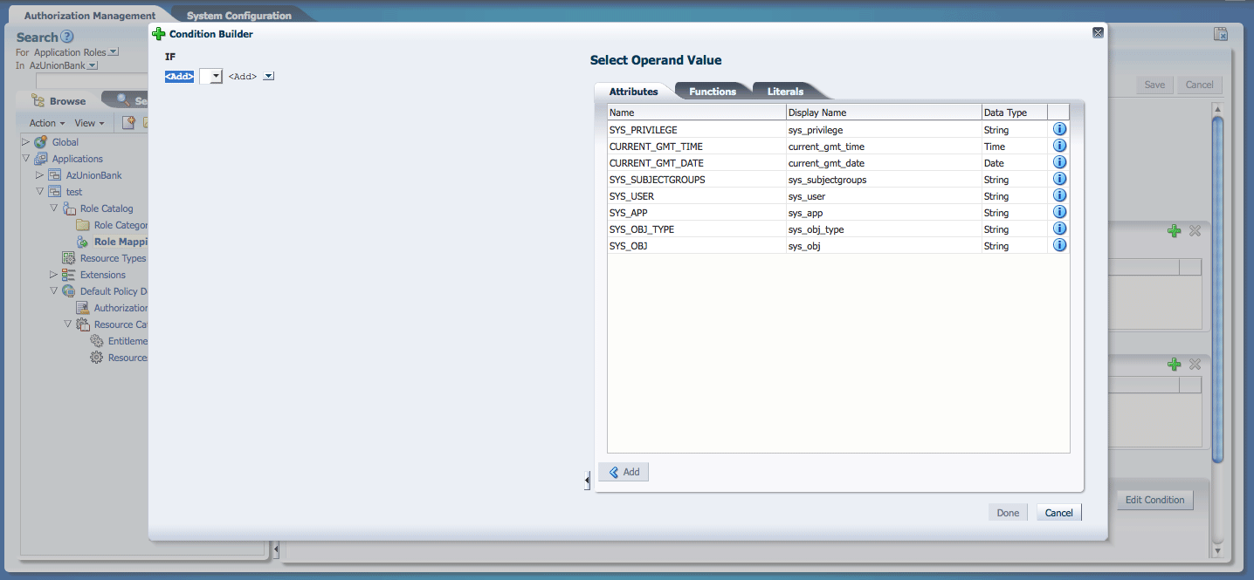Click the Edit Condition button

click(x=1154, y=500)
